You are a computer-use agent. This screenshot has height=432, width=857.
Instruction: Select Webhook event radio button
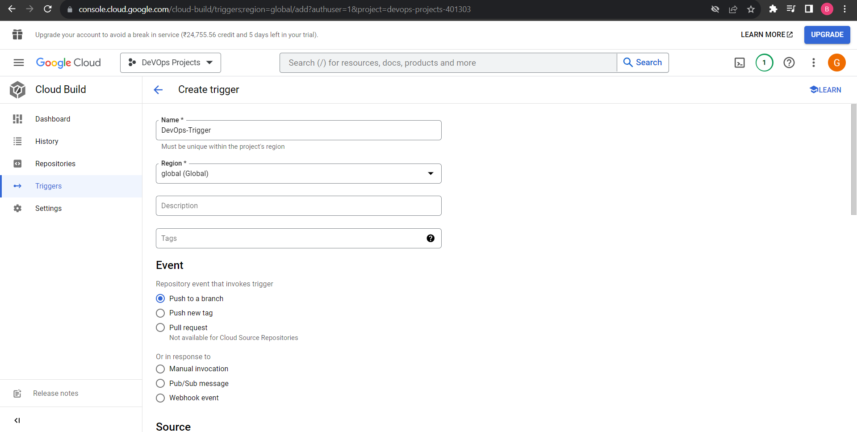[160, 398]
